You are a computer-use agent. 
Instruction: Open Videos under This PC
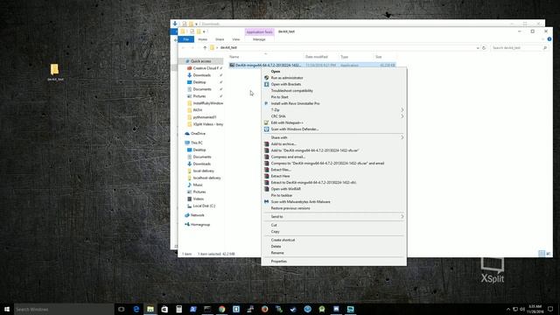coord(199,199)
